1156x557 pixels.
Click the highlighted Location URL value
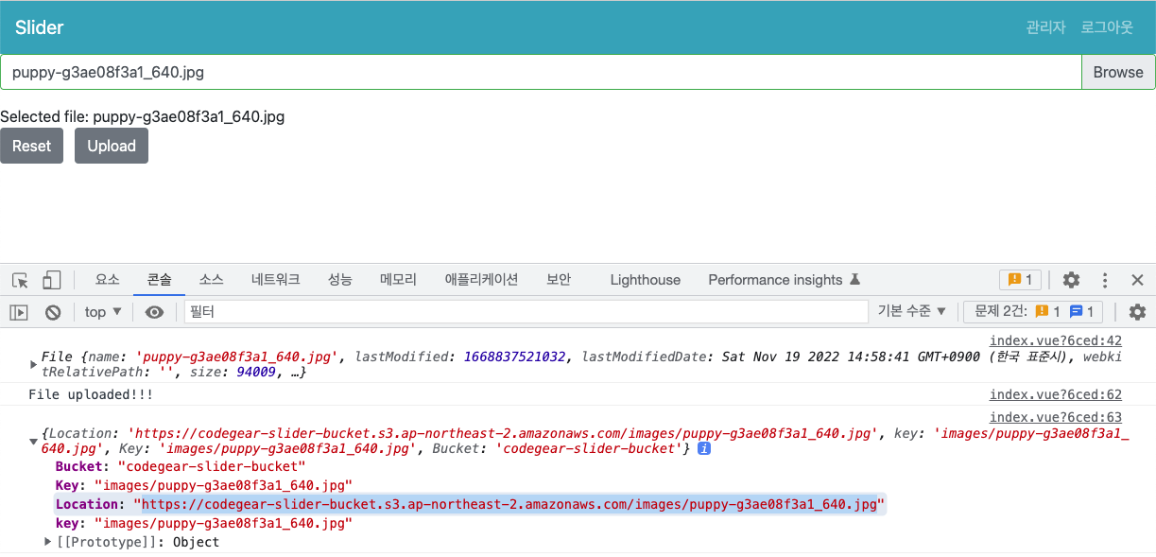pyautogui.click(x=509, y=504)
